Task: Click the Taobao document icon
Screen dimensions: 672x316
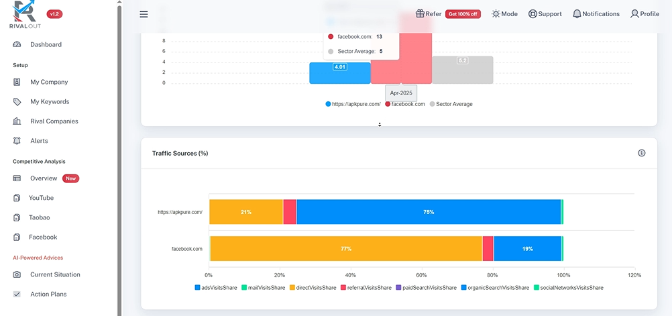Action: click(17, 218)
